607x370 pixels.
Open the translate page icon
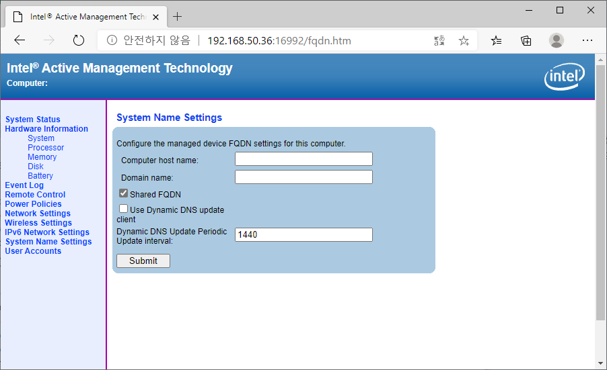point(439,40)
